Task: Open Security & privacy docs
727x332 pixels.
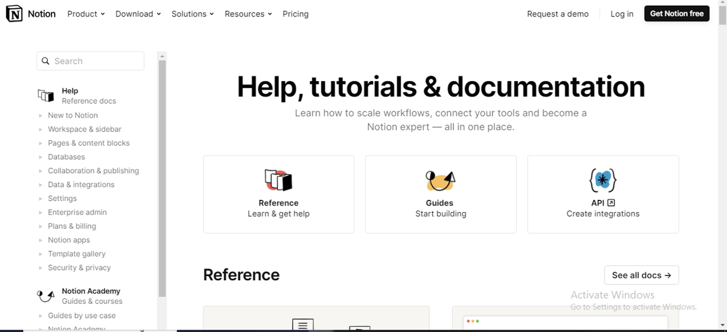Action: click(x=79, y=268)
